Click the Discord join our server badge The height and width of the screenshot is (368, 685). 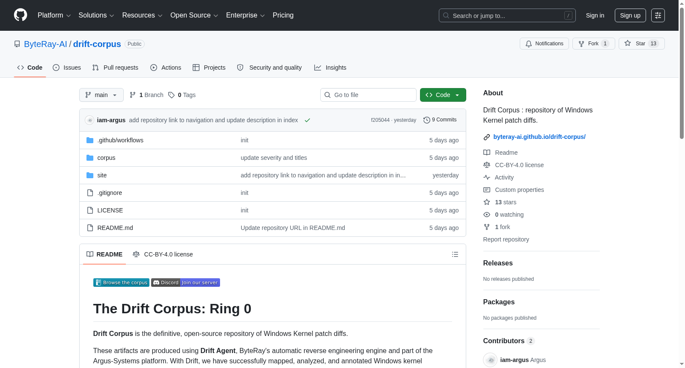[185, 283]
